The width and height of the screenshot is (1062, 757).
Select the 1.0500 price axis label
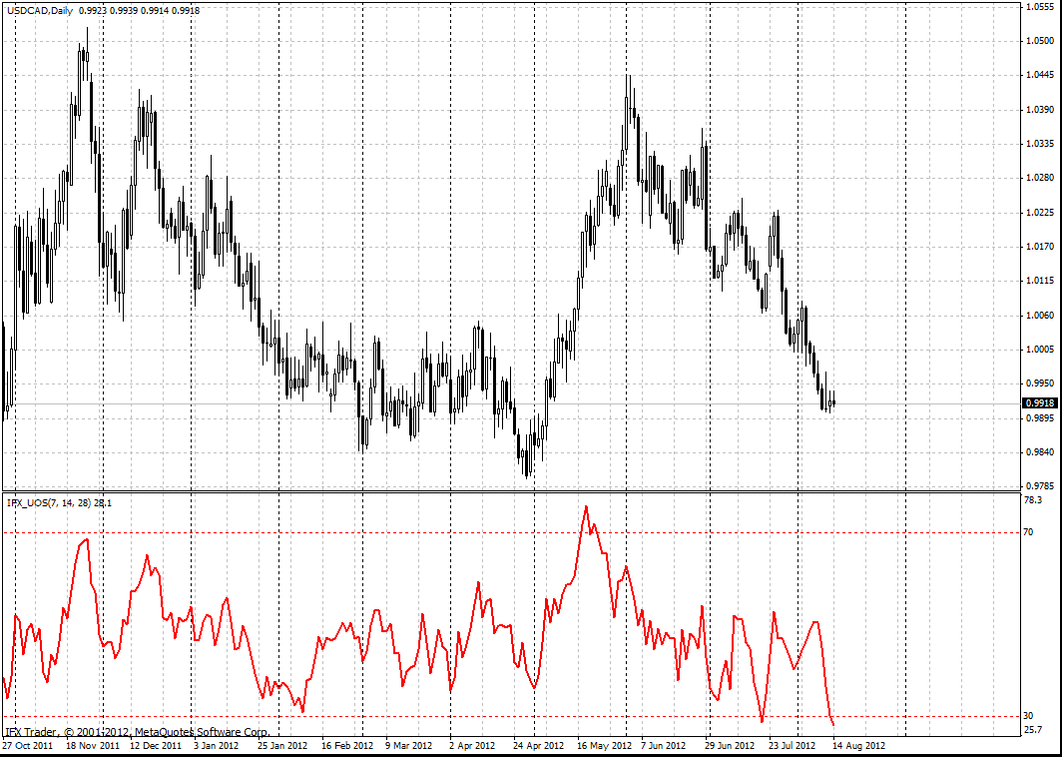click(x=1039, y=41)
